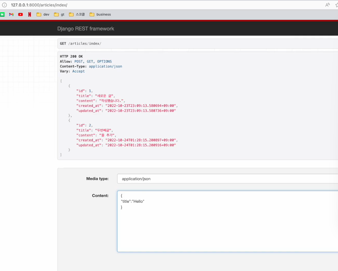Click the Django REST framework brand link
Viewport: 338px width, 271px height.
pyautogui.click(x=86, y=29)
